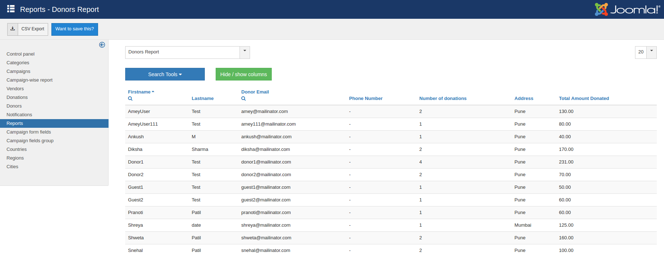This screenshot has width=664, height=257.
Task: Open the page limit 20 dropdown
Action: point(651,52)
